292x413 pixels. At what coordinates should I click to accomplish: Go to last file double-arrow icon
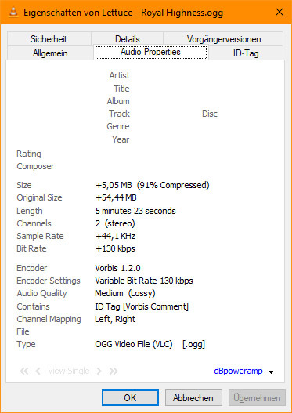coord(114,371)
